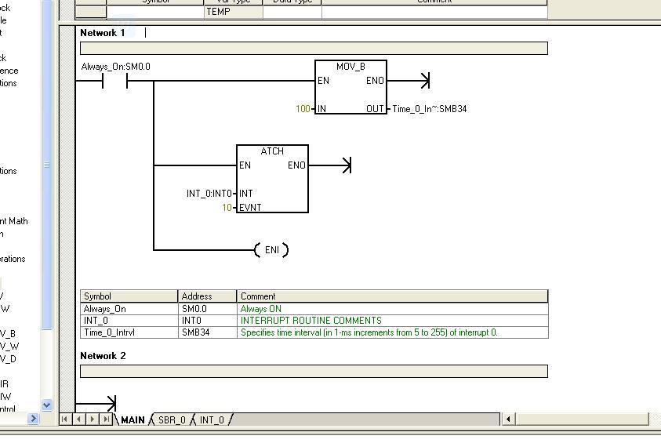Click the vertical splitter grip of tree panel
This screenshot has height=443, width=661.
click(x=47, y=165)
